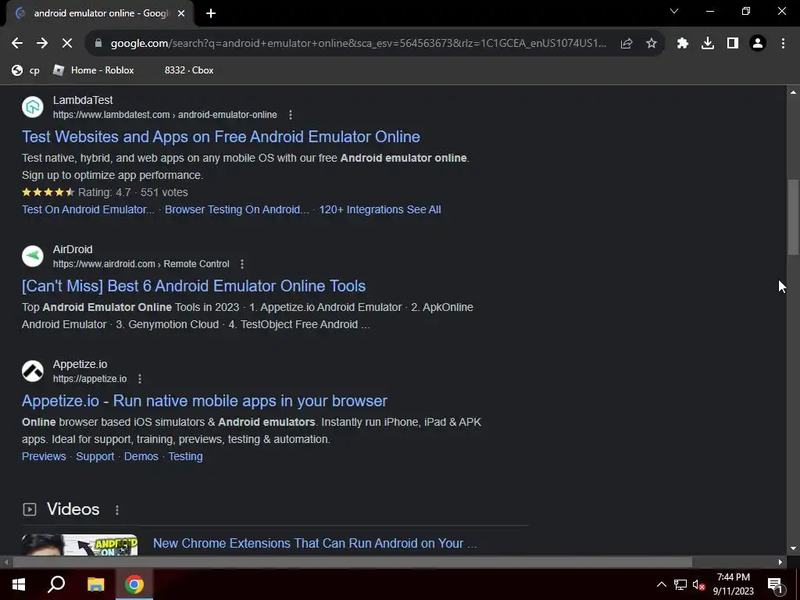Share this page icon in address bar
800x600 pixels.
pos(627,44)
